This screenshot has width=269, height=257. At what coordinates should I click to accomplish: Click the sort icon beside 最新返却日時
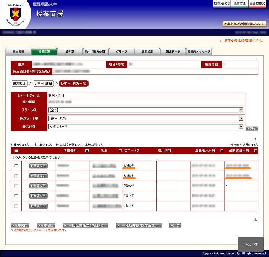255,151
